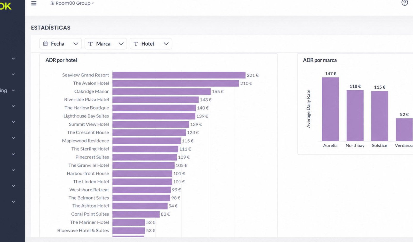
Task: Select the Northbay 118 € bar
Action: 355,115
